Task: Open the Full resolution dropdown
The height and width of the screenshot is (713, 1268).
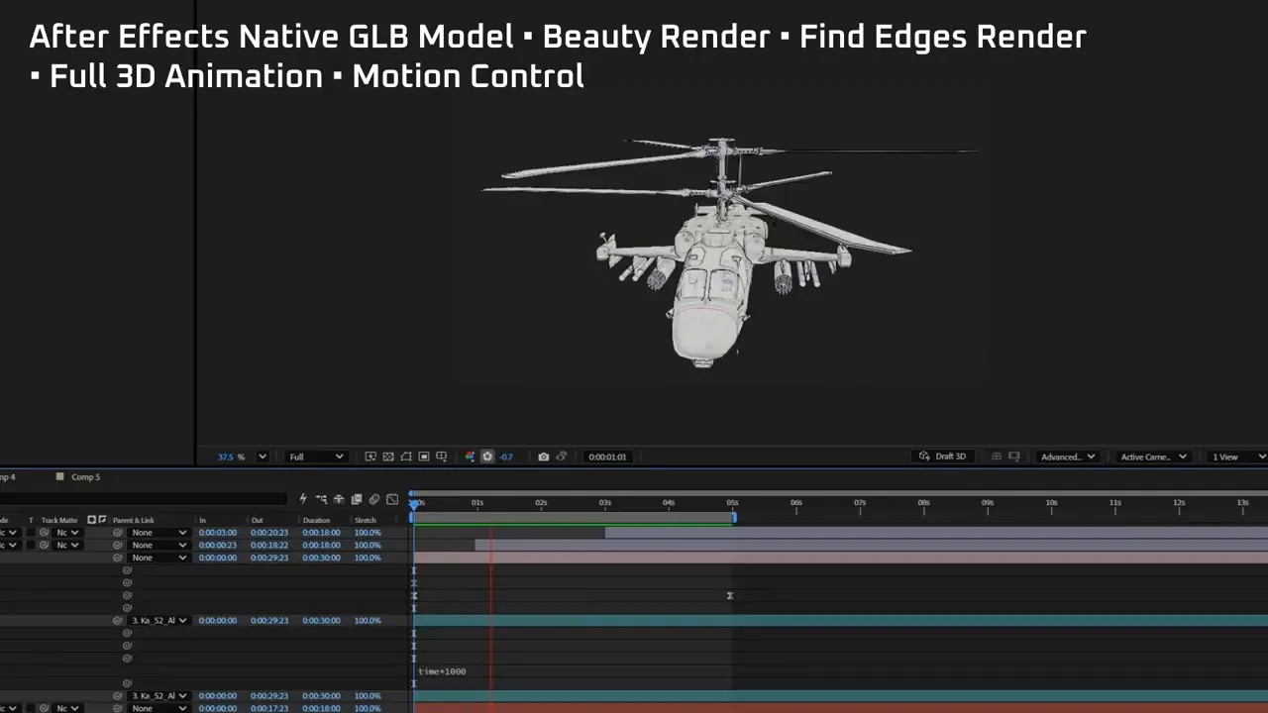Action: [316, 457]
